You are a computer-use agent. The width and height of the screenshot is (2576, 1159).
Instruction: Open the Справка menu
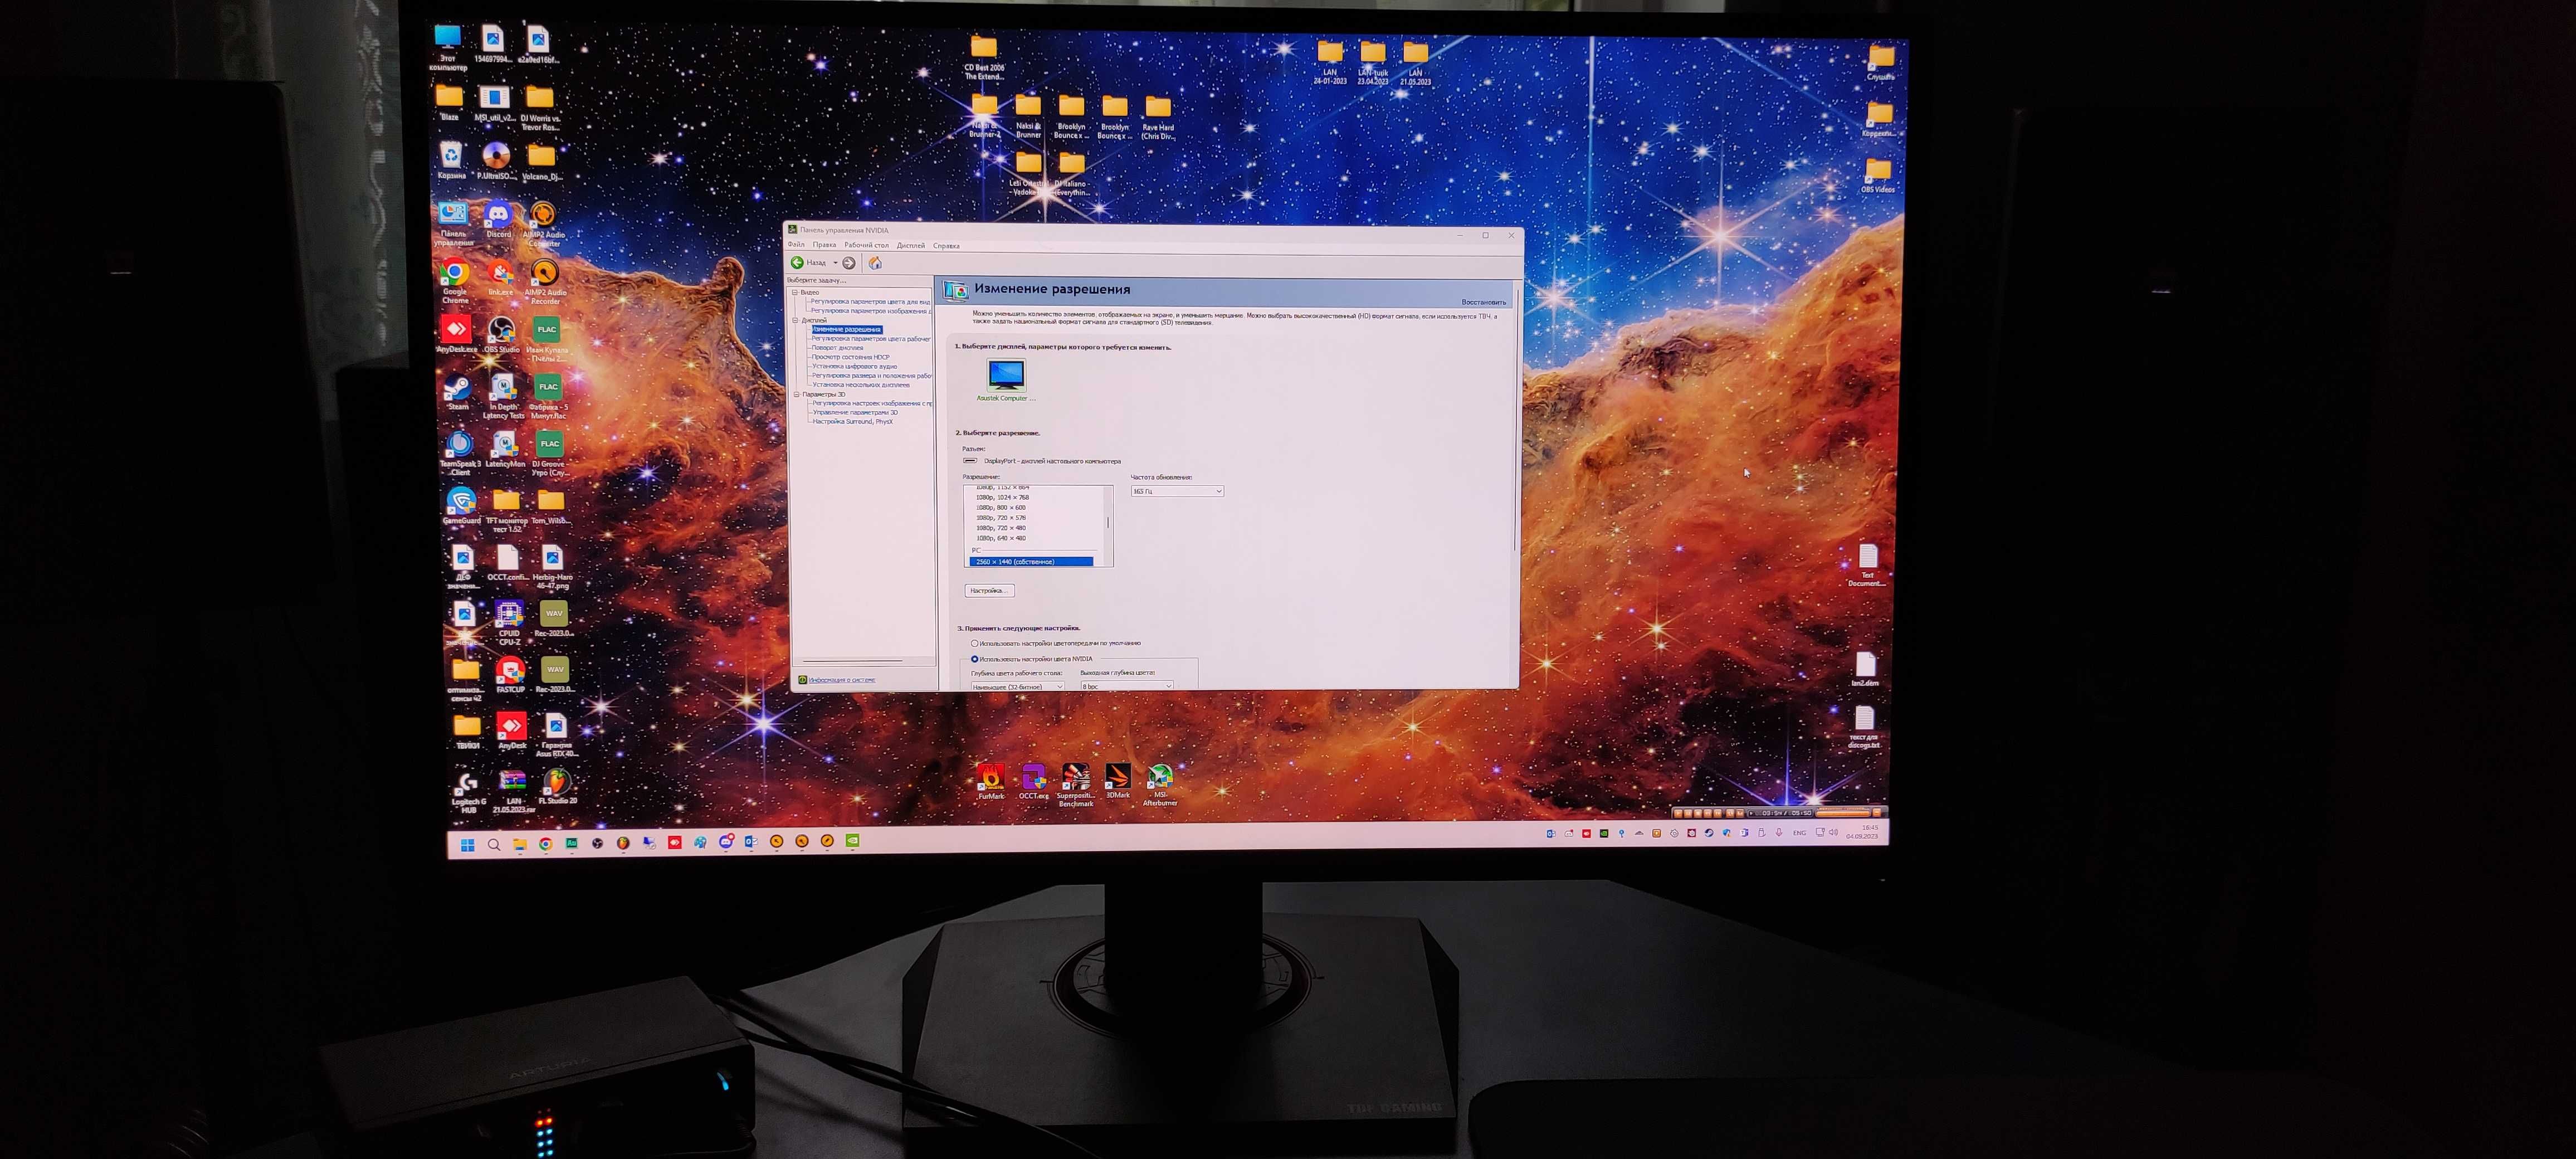(946, 246)
